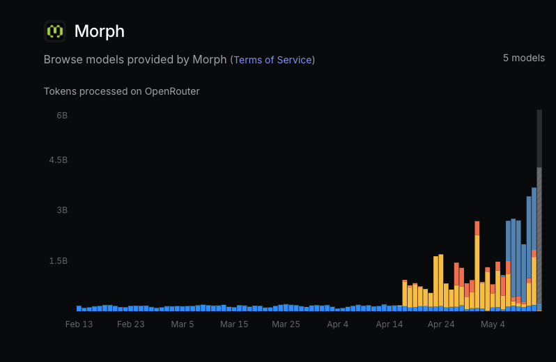Click the 1.5B y-axis label
556x362 pixels.
[58, 261]
